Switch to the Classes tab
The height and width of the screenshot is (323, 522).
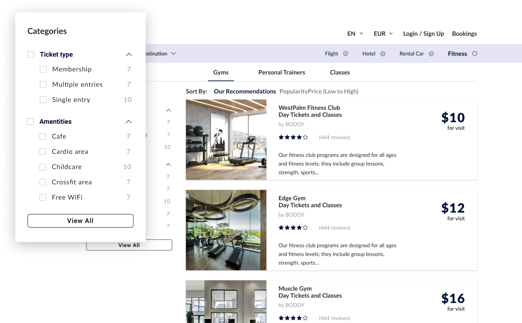pos(340,72)
